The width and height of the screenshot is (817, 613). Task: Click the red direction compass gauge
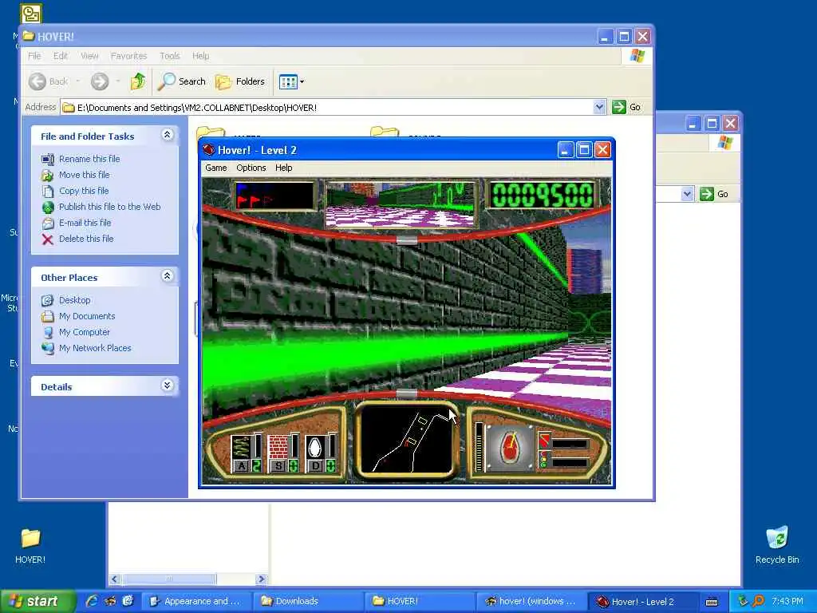(x=509, y=448)
